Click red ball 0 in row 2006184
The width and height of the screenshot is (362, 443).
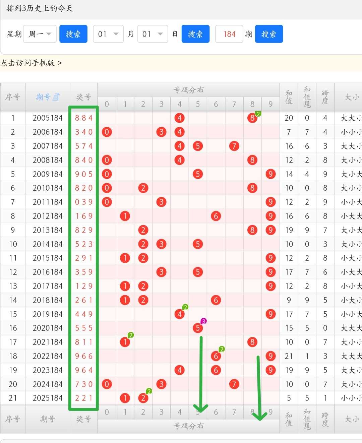click(107, 132)
